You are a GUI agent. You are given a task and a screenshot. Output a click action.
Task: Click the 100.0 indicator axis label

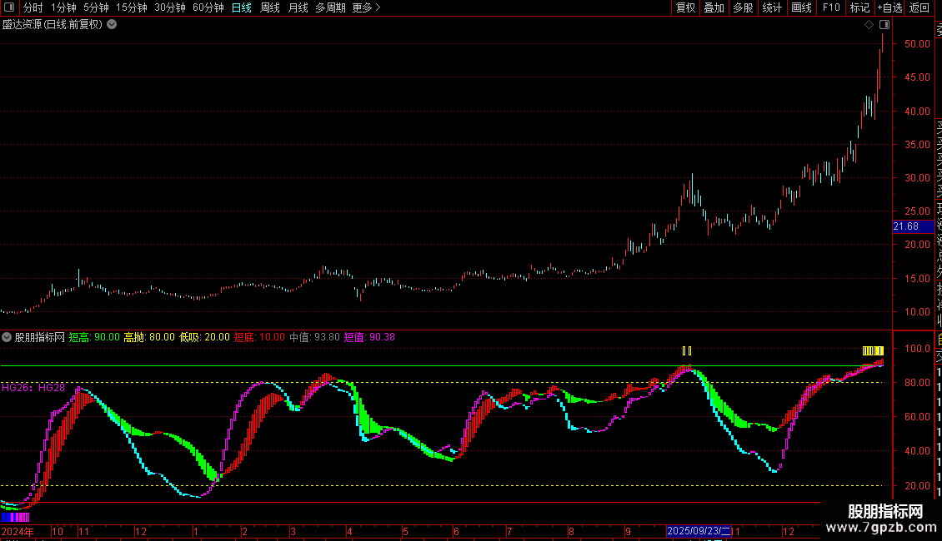[x=917, y=349]
